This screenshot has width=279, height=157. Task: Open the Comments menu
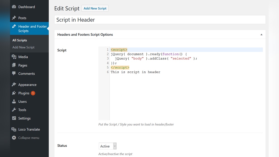click(27, 74)
